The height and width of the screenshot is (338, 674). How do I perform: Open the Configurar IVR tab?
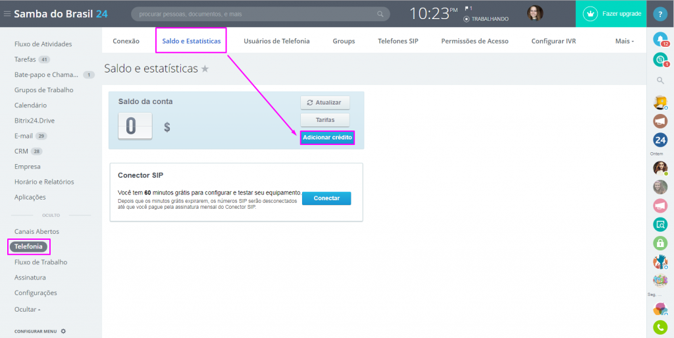[x=553, y=42]
